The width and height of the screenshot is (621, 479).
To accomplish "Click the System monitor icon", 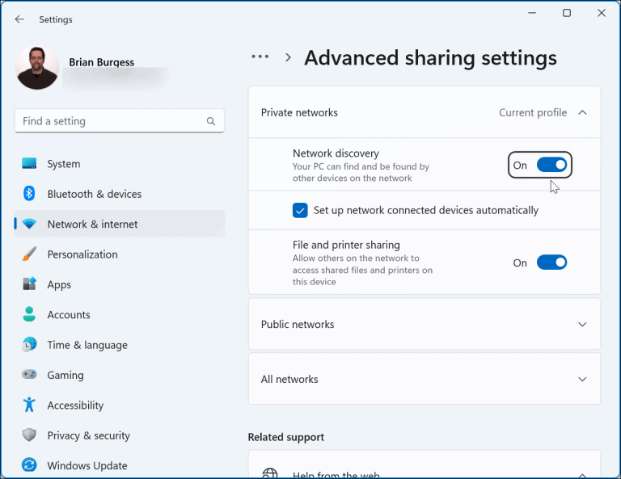I will (x=29, y=163).
